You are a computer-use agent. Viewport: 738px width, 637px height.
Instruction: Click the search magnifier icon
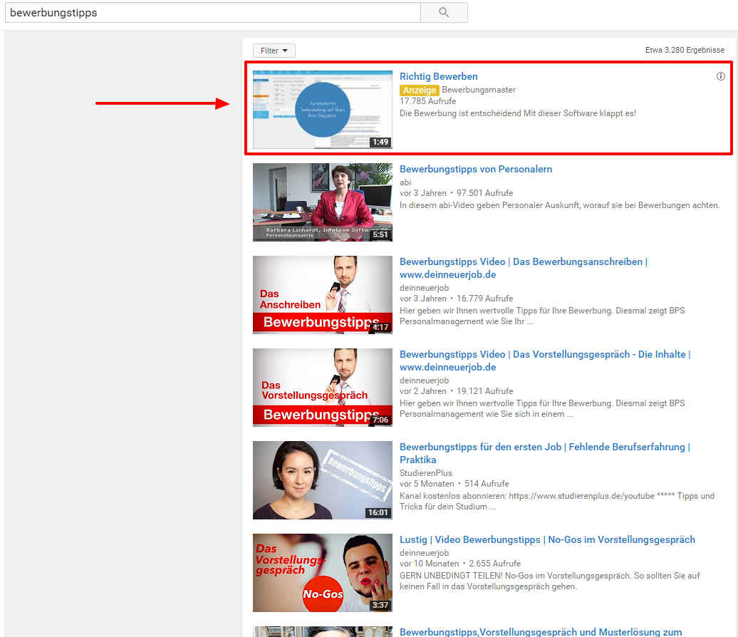[443, 12]
